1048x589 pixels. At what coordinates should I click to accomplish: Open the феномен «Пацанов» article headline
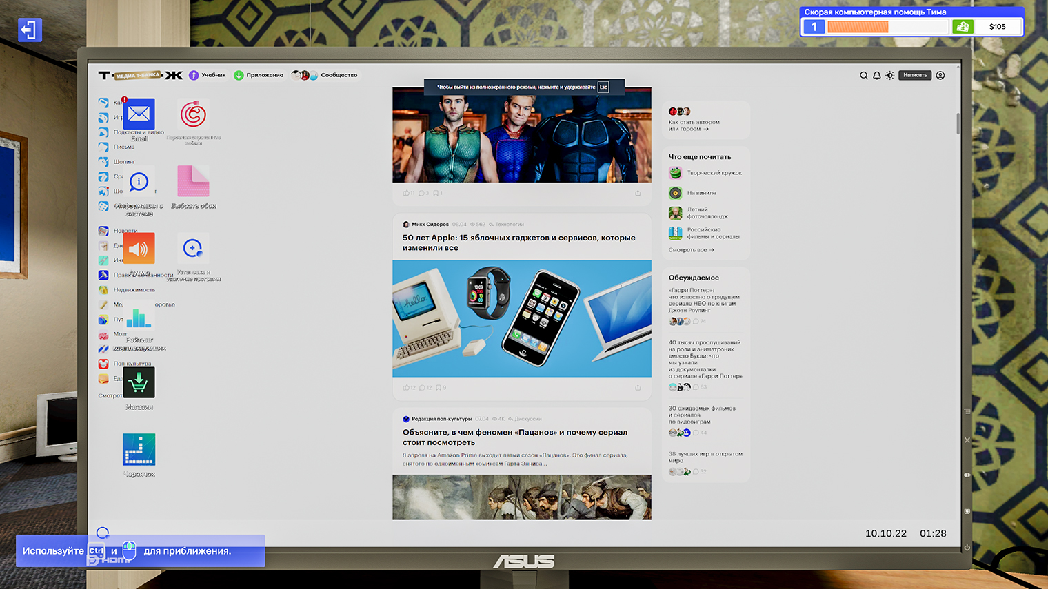click(x=515, y=437)
